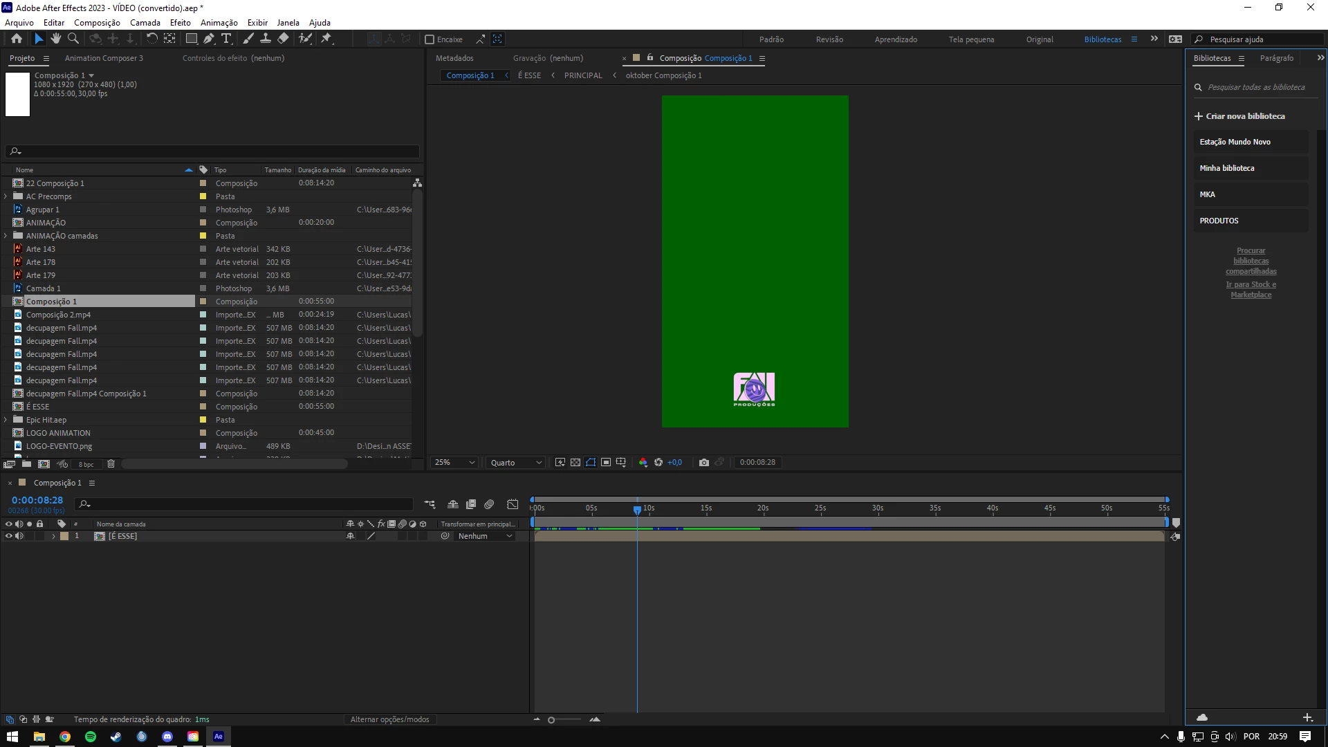The width and height of the screenshot is (1328, 747).
Task: Take a snapshot with camera icon
Action: coord(704,462)
